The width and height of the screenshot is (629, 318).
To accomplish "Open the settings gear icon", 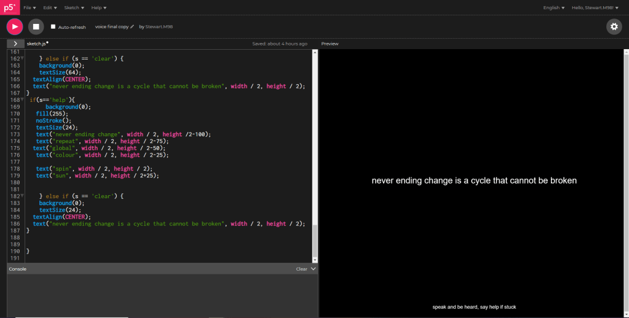I will 614,26.
